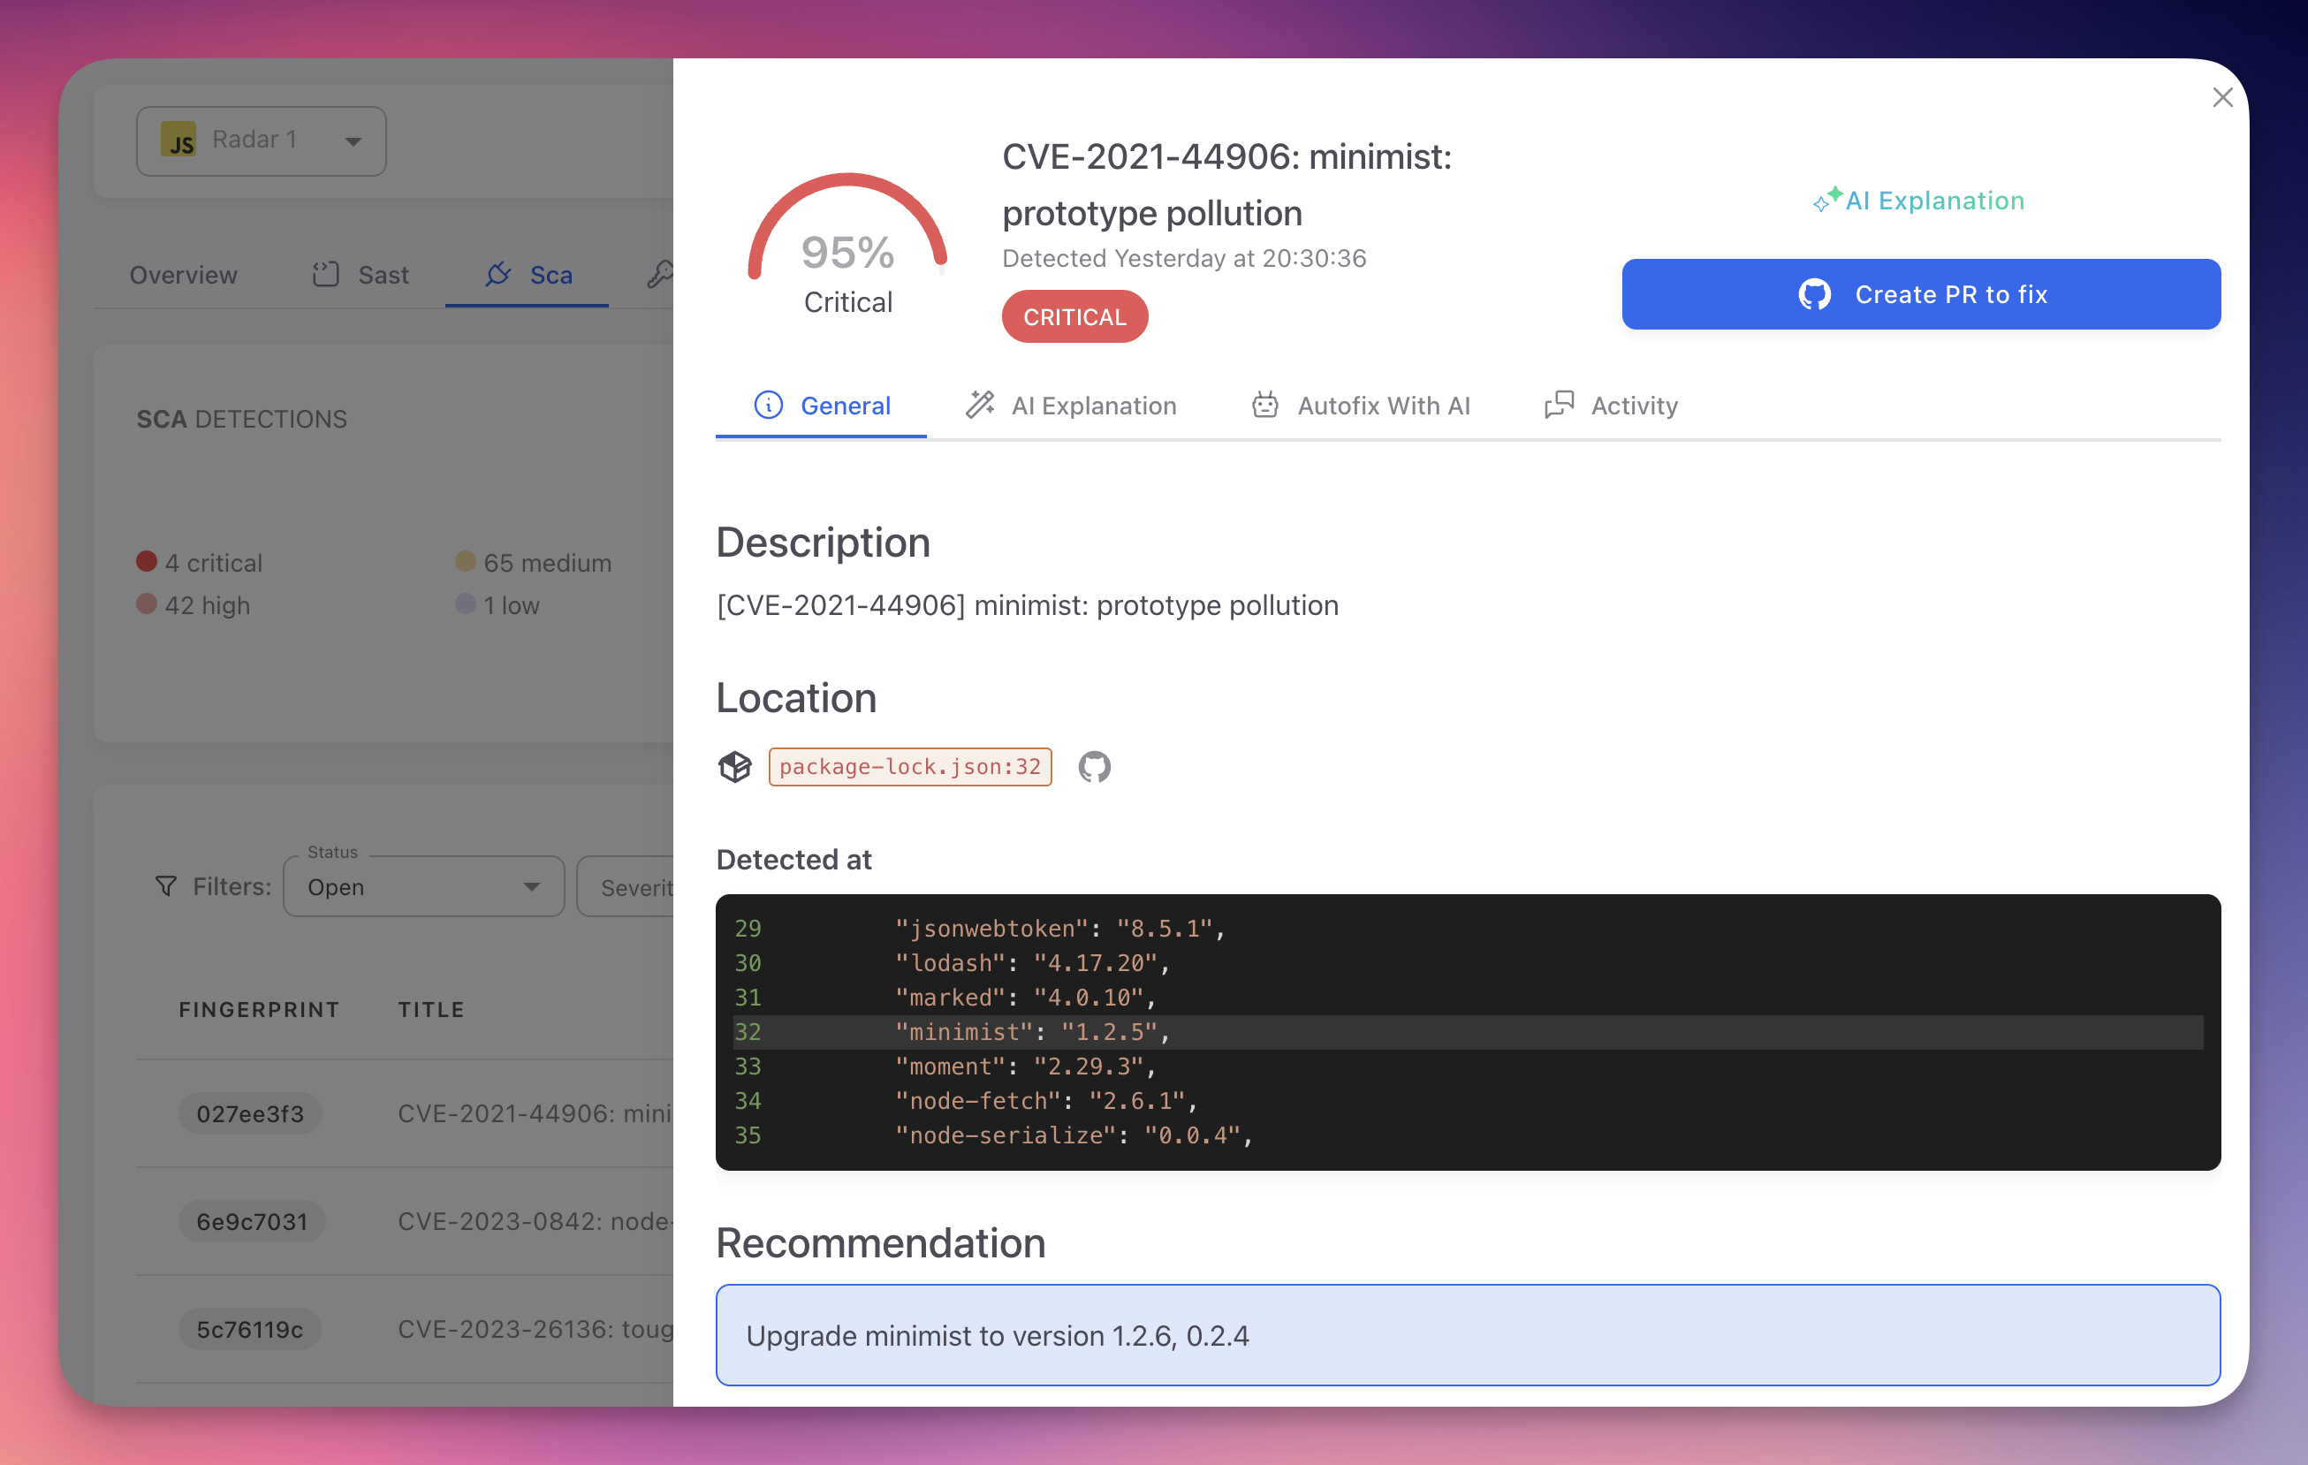Click the filter funnel icon next to Filters
Viewport: 2308px width, 1465px height.
point(166,886)
